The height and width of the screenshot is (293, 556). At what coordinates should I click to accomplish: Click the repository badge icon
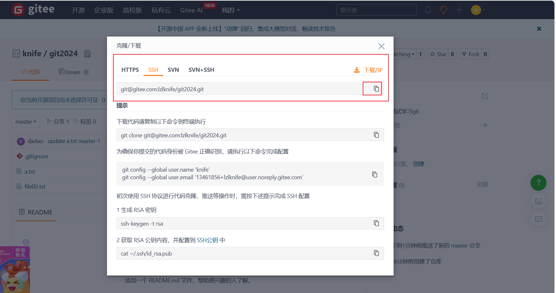pyautogui.click(x=87, y=54)
